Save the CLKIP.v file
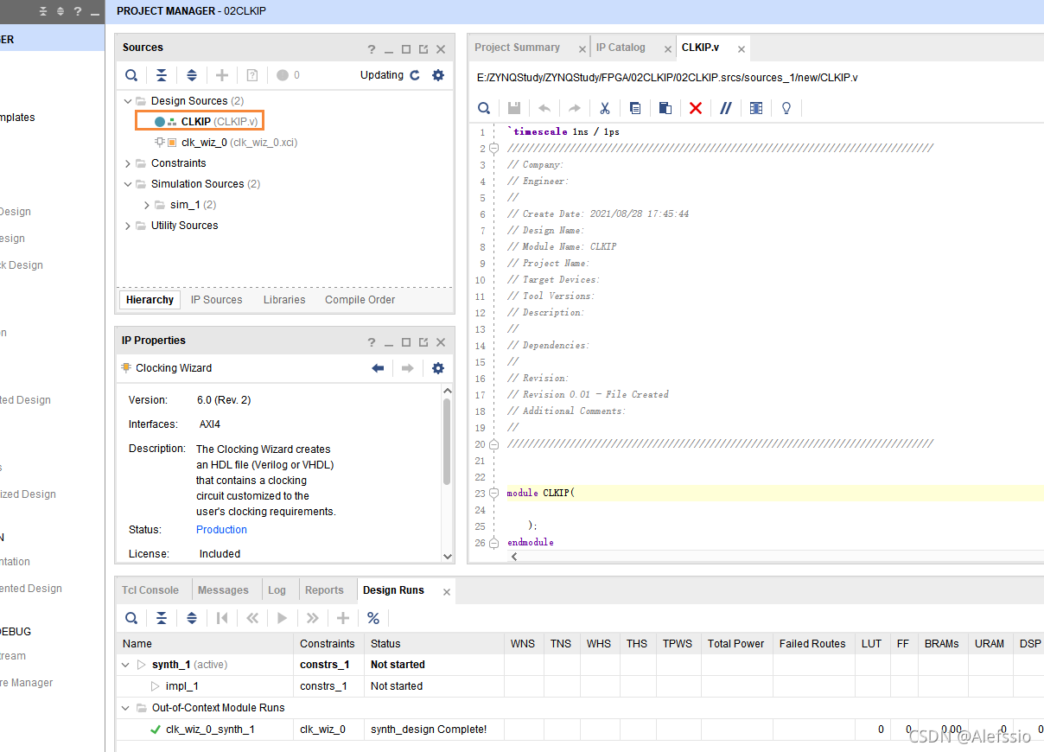Screen dimensions: 1044x752 (x=514, y=108)
